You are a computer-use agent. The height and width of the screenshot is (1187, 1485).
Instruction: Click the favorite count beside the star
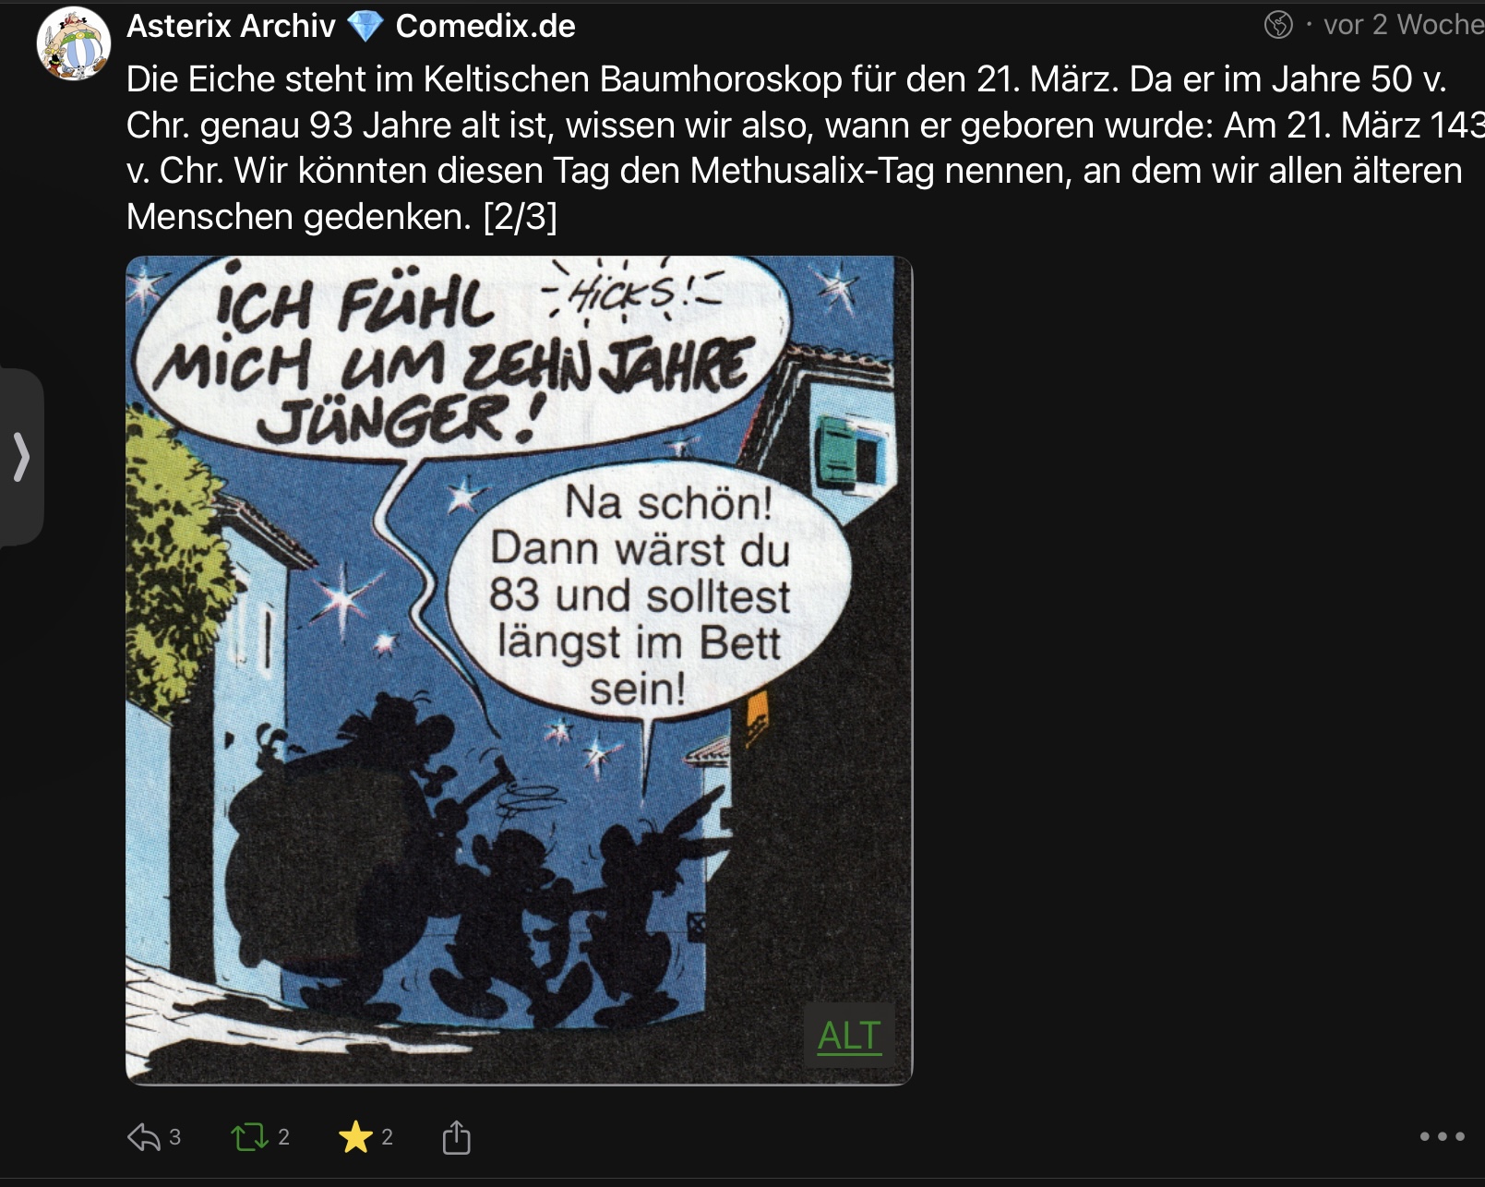point(388,1137)
